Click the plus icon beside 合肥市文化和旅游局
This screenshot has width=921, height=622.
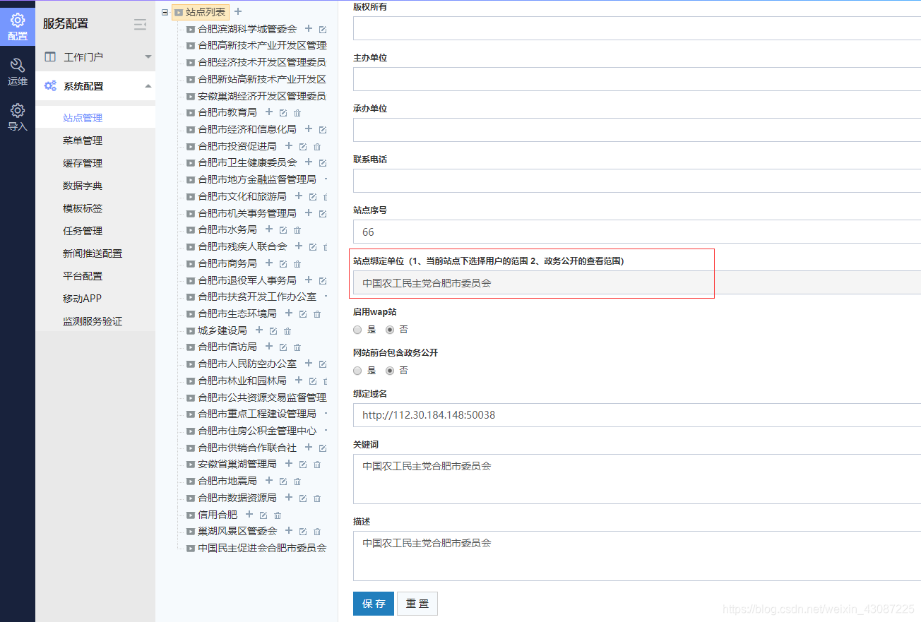click(299, 196)
